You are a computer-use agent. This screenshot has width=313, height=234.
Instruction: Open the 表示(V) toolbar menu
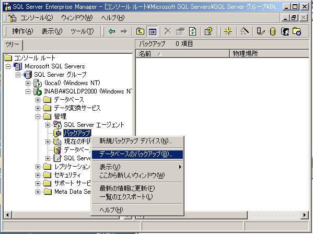52,31
